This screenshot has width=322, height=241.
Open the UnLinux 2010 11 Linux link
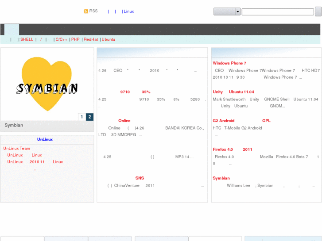(x=35, y=161)
